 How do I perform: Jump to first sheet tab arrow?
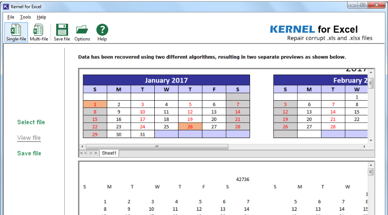81,153
